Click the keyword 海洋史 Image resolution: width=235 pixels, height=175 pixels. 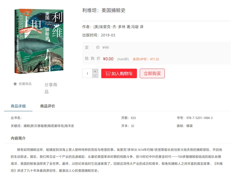pos(69,126)
